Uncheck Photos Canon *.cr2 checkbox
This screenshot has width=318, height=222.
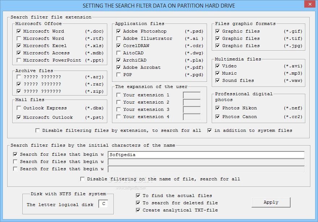(218, 117)
